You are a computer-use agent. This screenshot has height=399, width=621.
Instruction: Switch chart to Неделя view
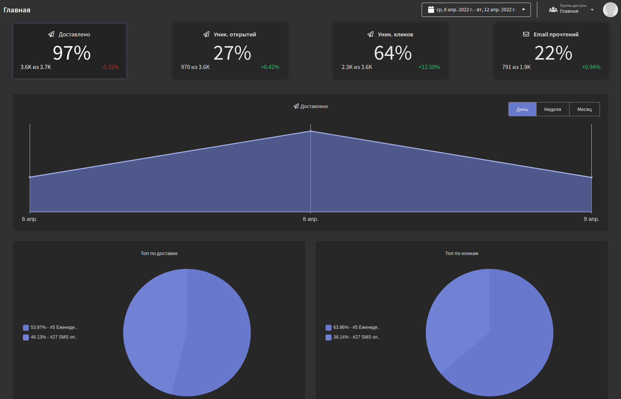pyautogui.click(x=553, y=109)
